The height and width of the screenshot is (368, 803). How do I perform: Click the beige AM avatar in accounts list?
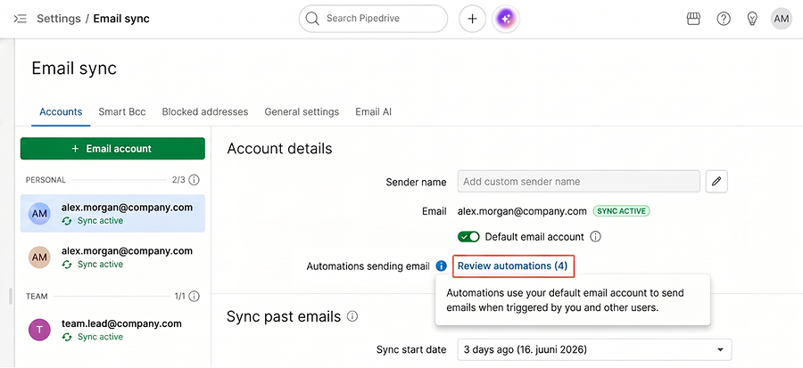point(39,258)
